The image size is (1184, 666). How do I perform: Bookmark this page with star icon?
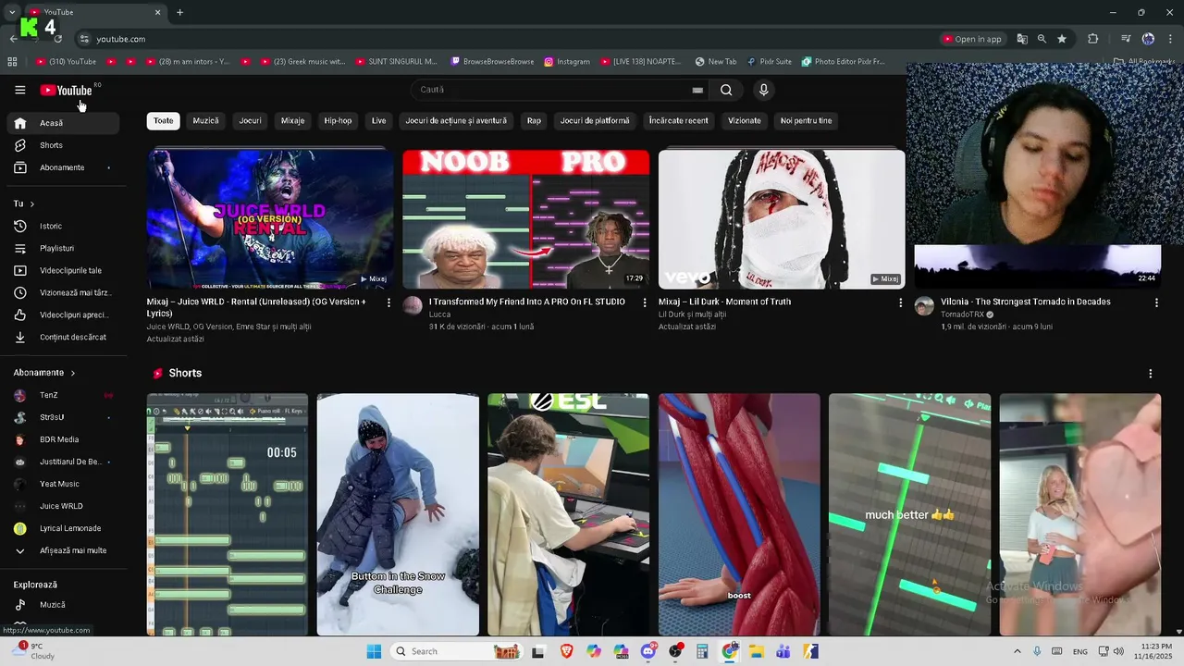tap(1062, 39)
